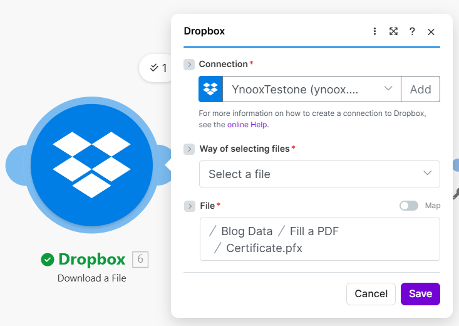459x326 pixels.
Task: Open the YnooxTestone connection dropdown
Action: coord(312,89)
